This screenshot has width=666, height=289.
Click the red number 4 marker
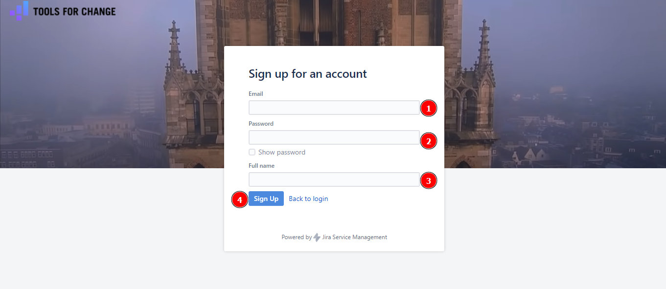click(x=239, y=200)
